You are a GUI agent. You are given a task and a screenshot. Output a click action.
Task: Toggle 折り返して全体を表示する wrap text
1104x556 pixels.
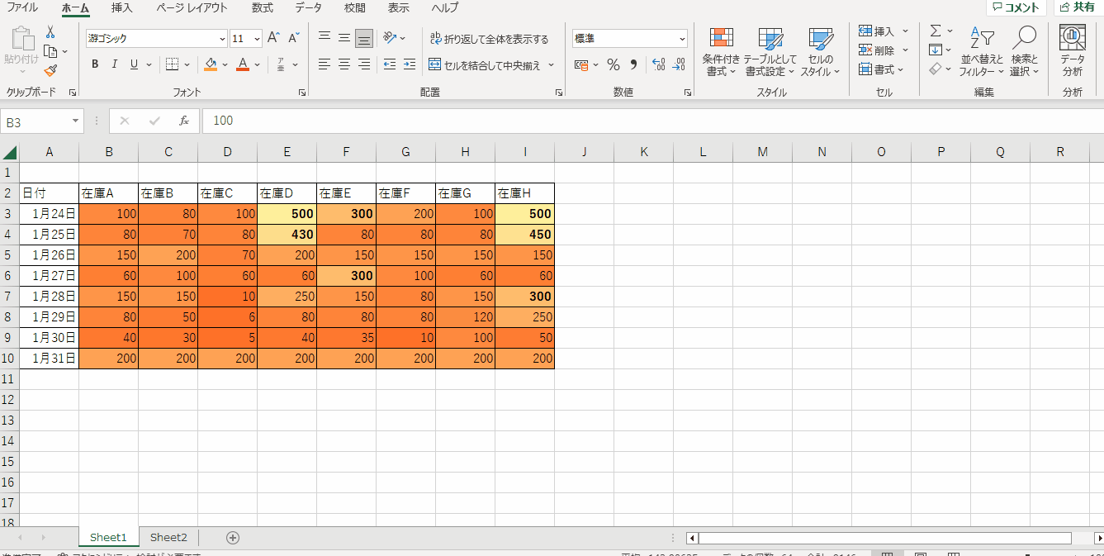[x=490, y=39]
